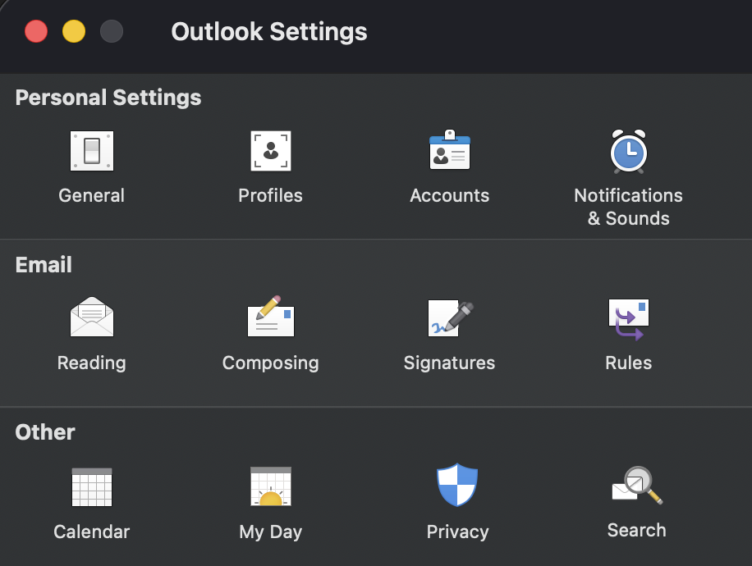Open Reading settings via envelope icon
The image size is (752, 566).
91,317
